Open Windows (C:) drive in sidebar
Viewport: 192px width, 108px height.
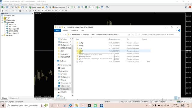65,89
